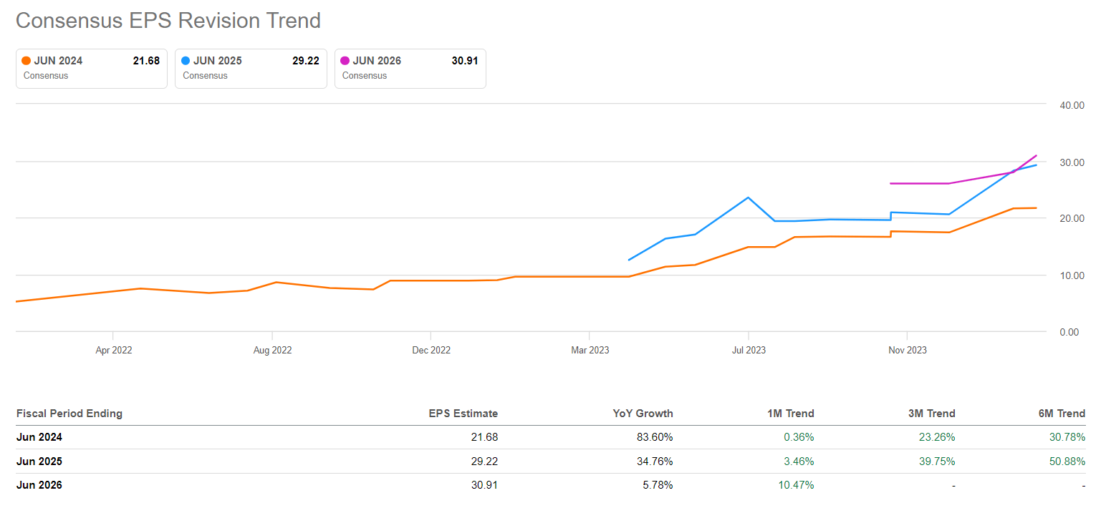Toggle the JUN 2024 consensus legend card
The width and height of the screenshot is (1106, 508).
92,68
